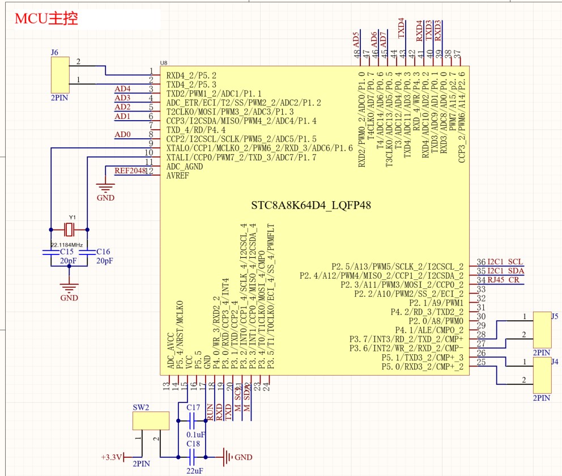Image resolution: width=562 pixels, height=476 pixels.
Task: Click the "22uF" value of C18
Action: click(x=195, y=471)
